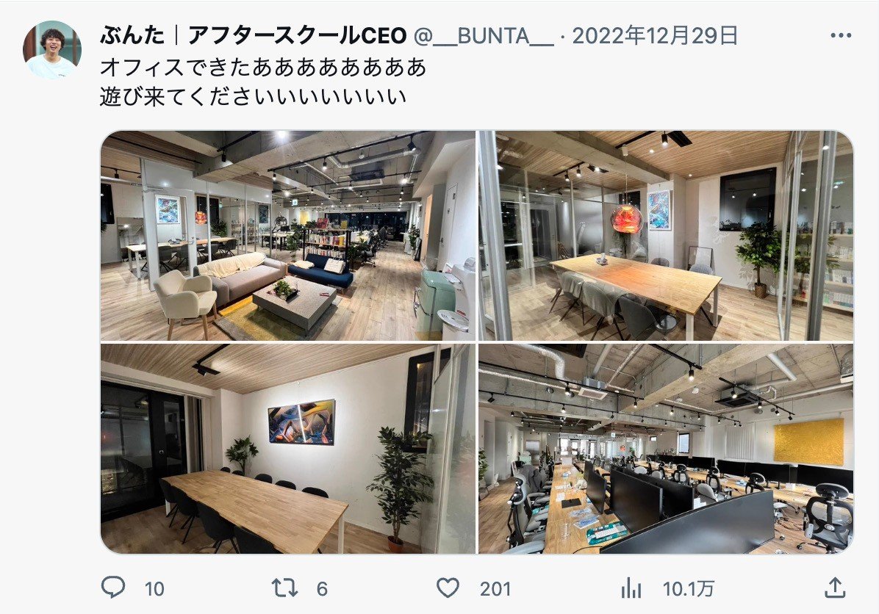
Task: Open the @__BUNTA__ handle link
Action: point(484,36)
